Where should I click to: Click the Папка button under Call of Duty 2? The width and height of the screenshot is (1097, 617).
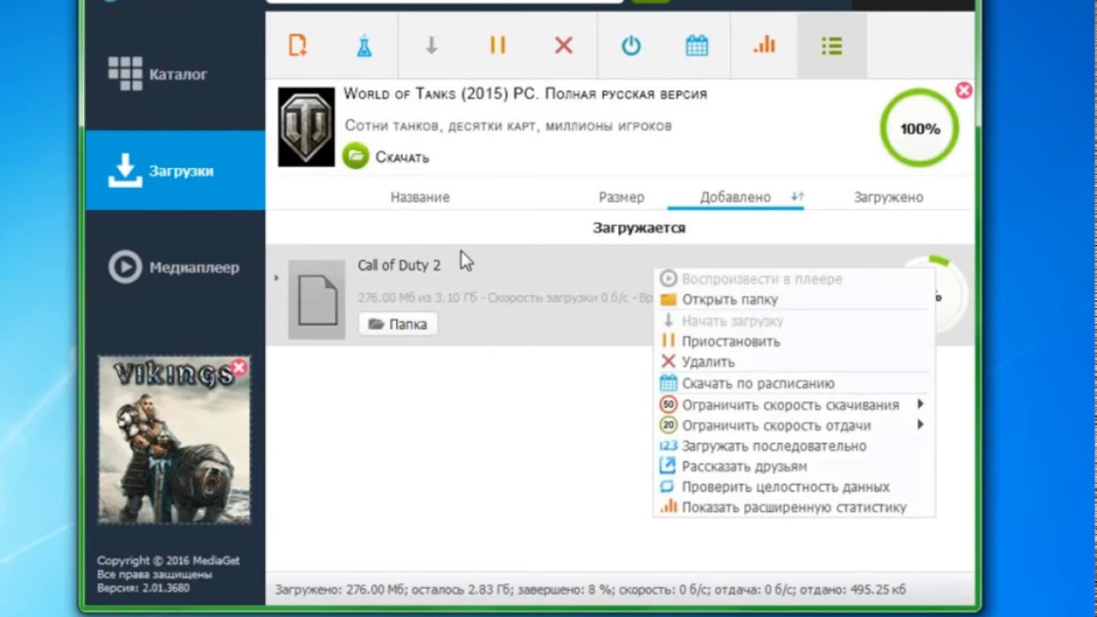pyautogui.click(x=398, y=324)
